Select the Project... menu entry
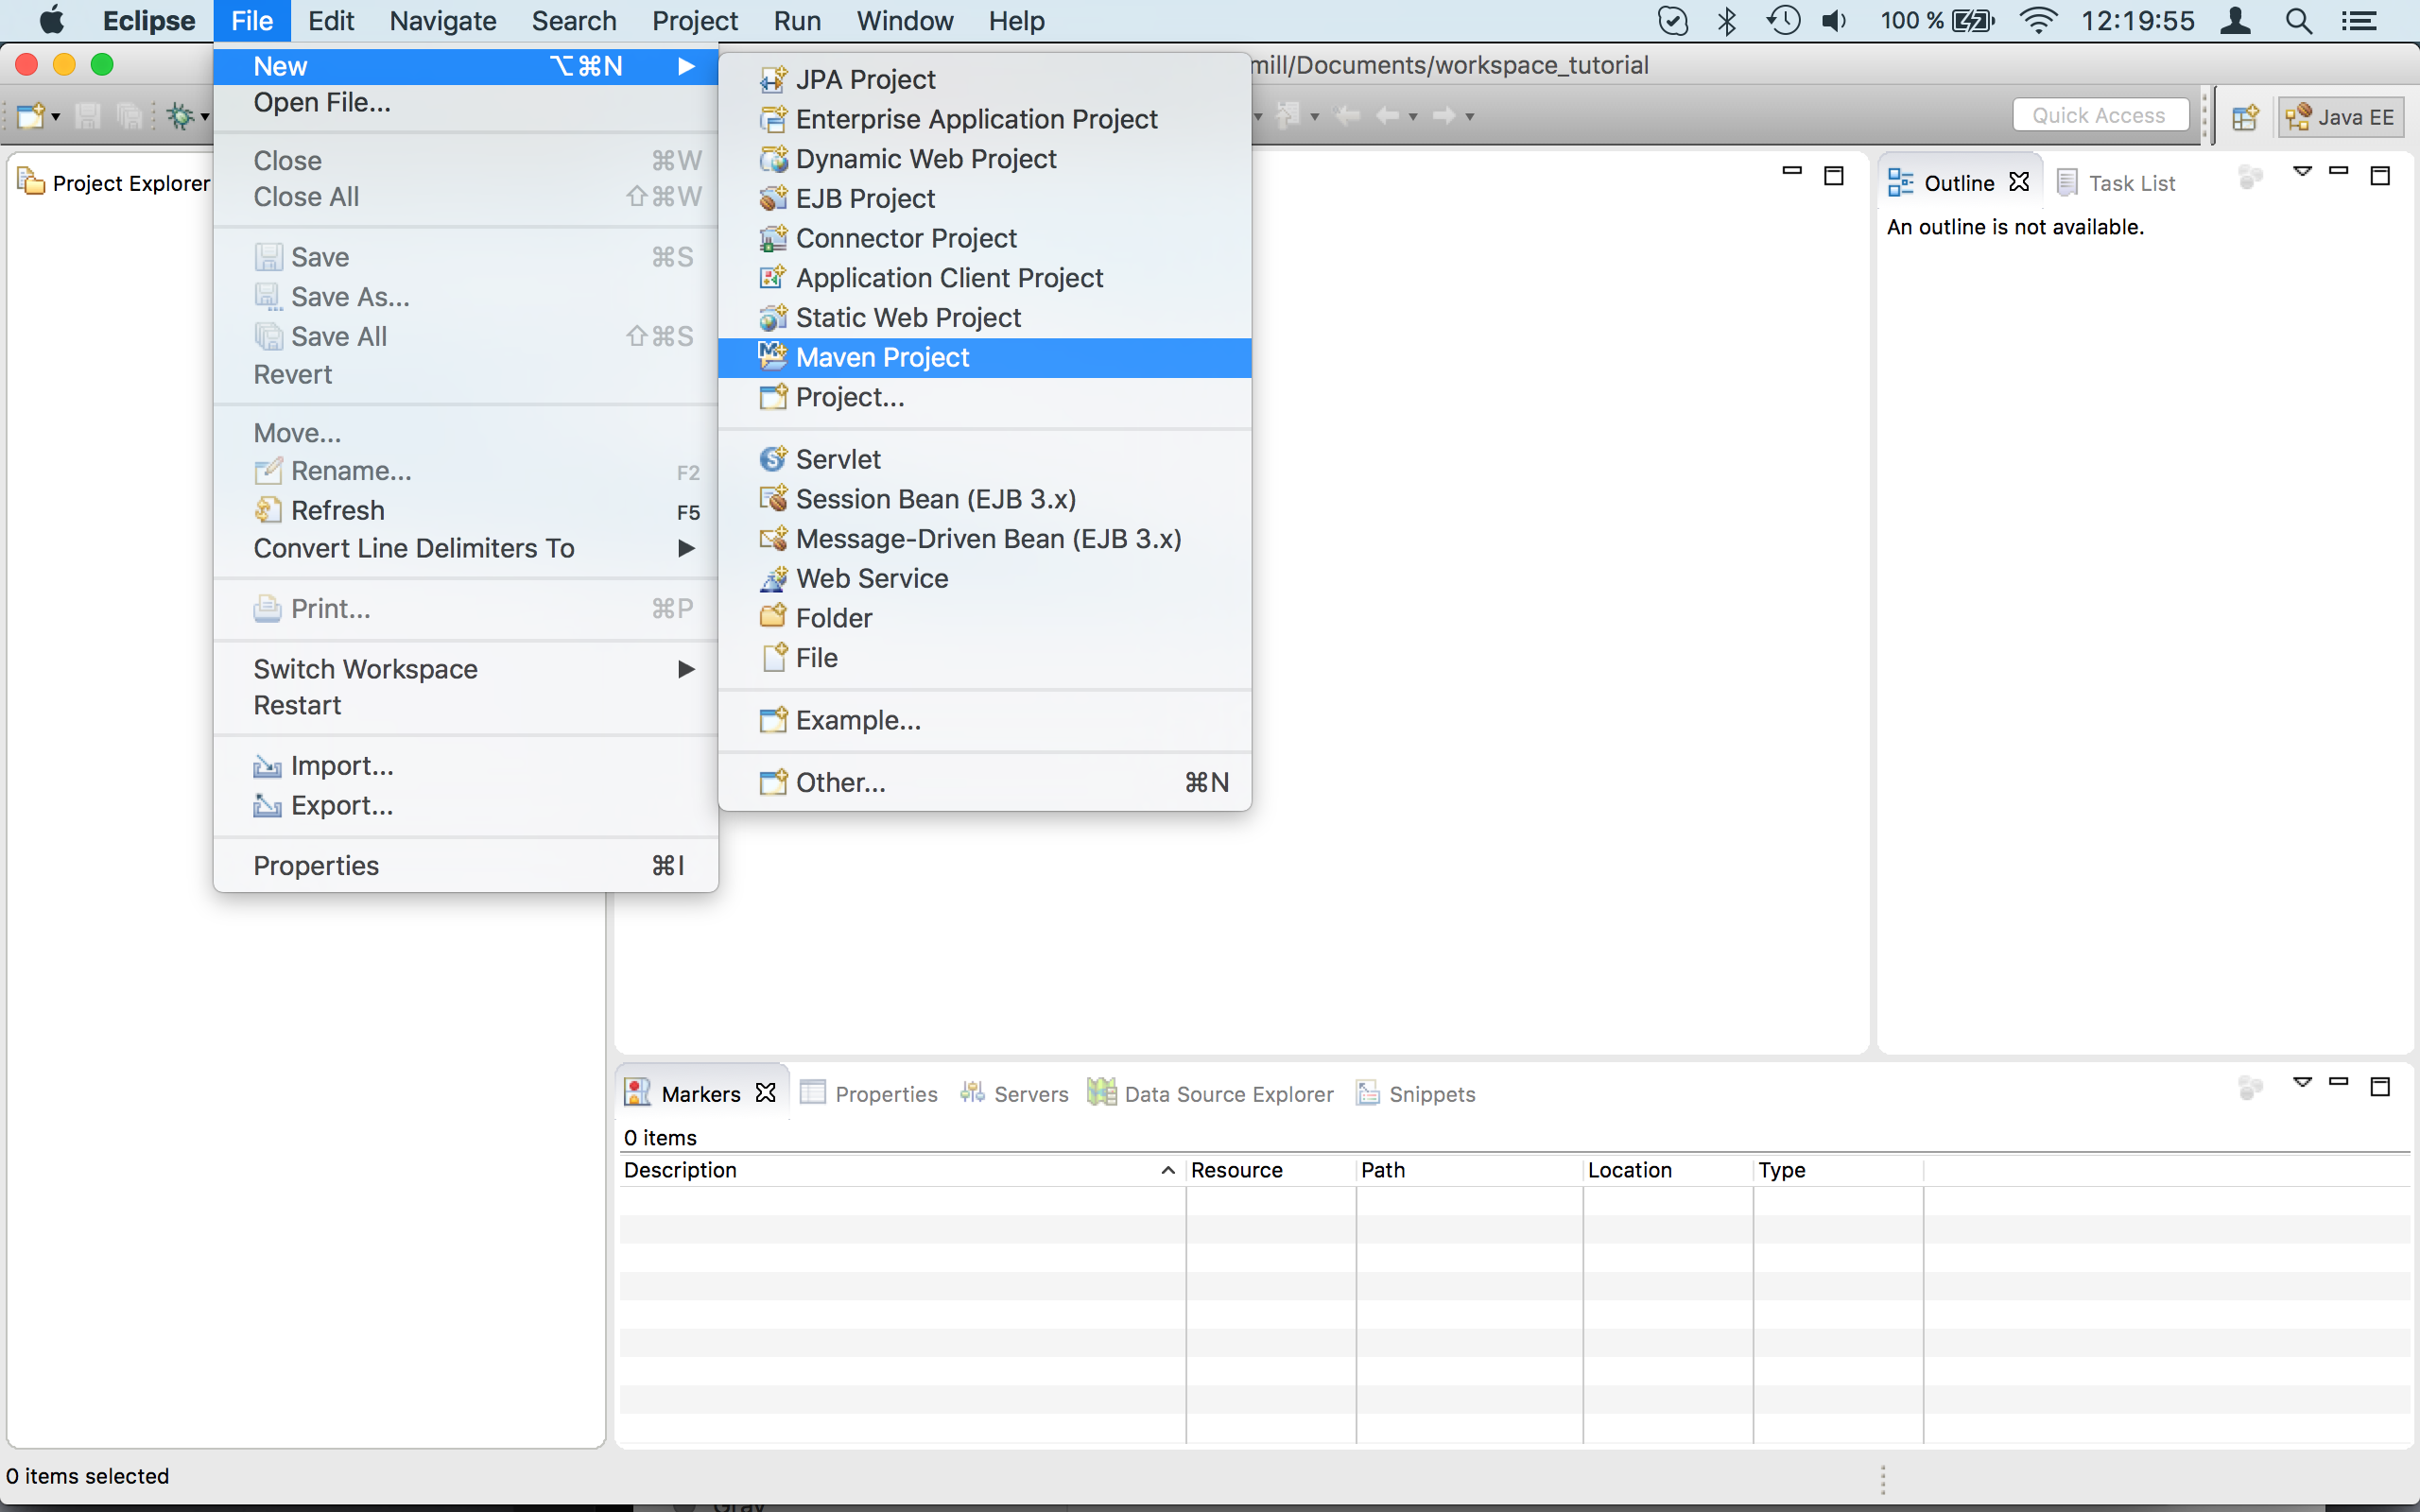 click(x=984, y=397)
